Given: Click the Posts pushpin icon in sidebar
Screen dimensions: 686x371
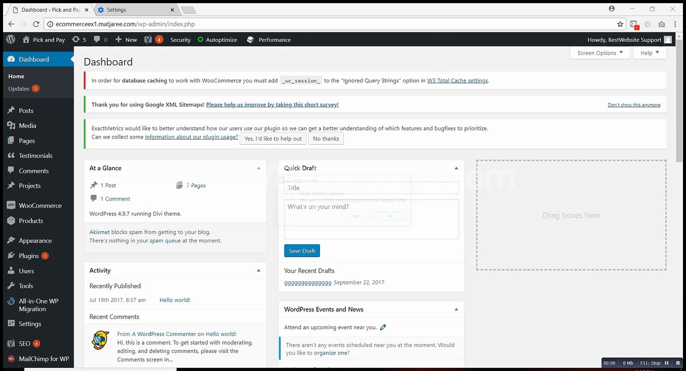Looking at the screenshot, I should click(11, 110).
